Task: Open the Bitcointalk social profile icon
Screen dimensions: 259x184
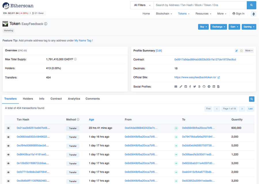Action: tap(199, 87)
